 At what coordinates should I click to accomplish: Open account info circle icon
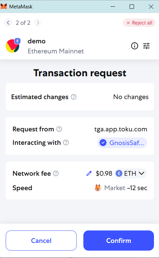coord(134,46)
